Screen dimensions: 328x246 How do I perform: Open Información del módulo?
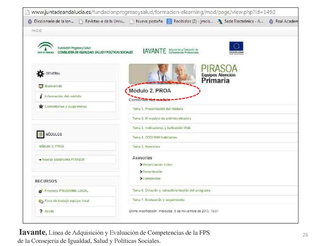click(75, 96)
